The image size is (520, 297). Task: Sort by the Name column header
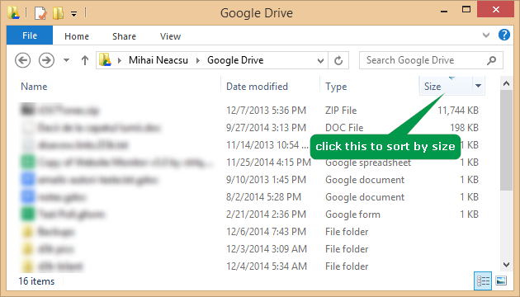tap(34, 87)
